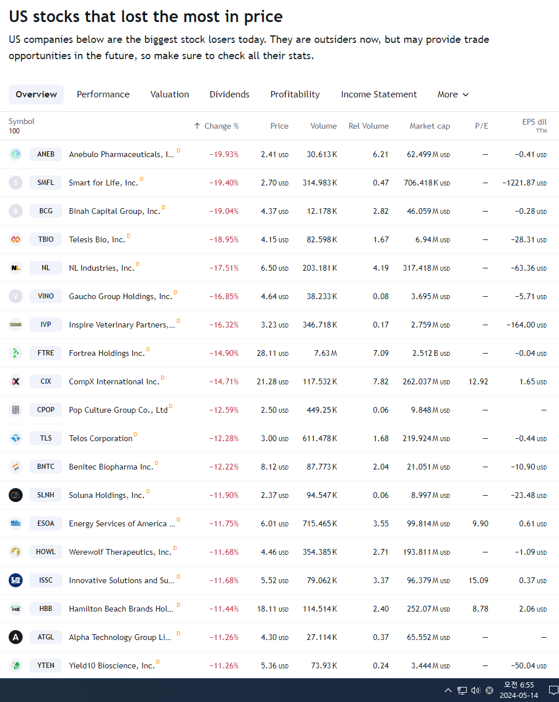This screenshot has height=702, width=559.
Task: Open the CompX International Inc. link
Action: (x=114, y=381)
